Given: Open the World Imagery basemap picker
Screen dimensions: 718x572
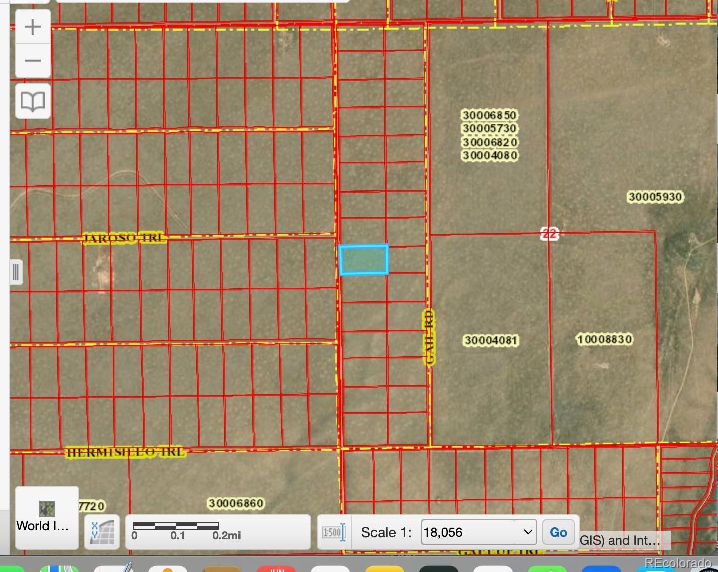Looking at the screenshot, I should tap(46, 517).
